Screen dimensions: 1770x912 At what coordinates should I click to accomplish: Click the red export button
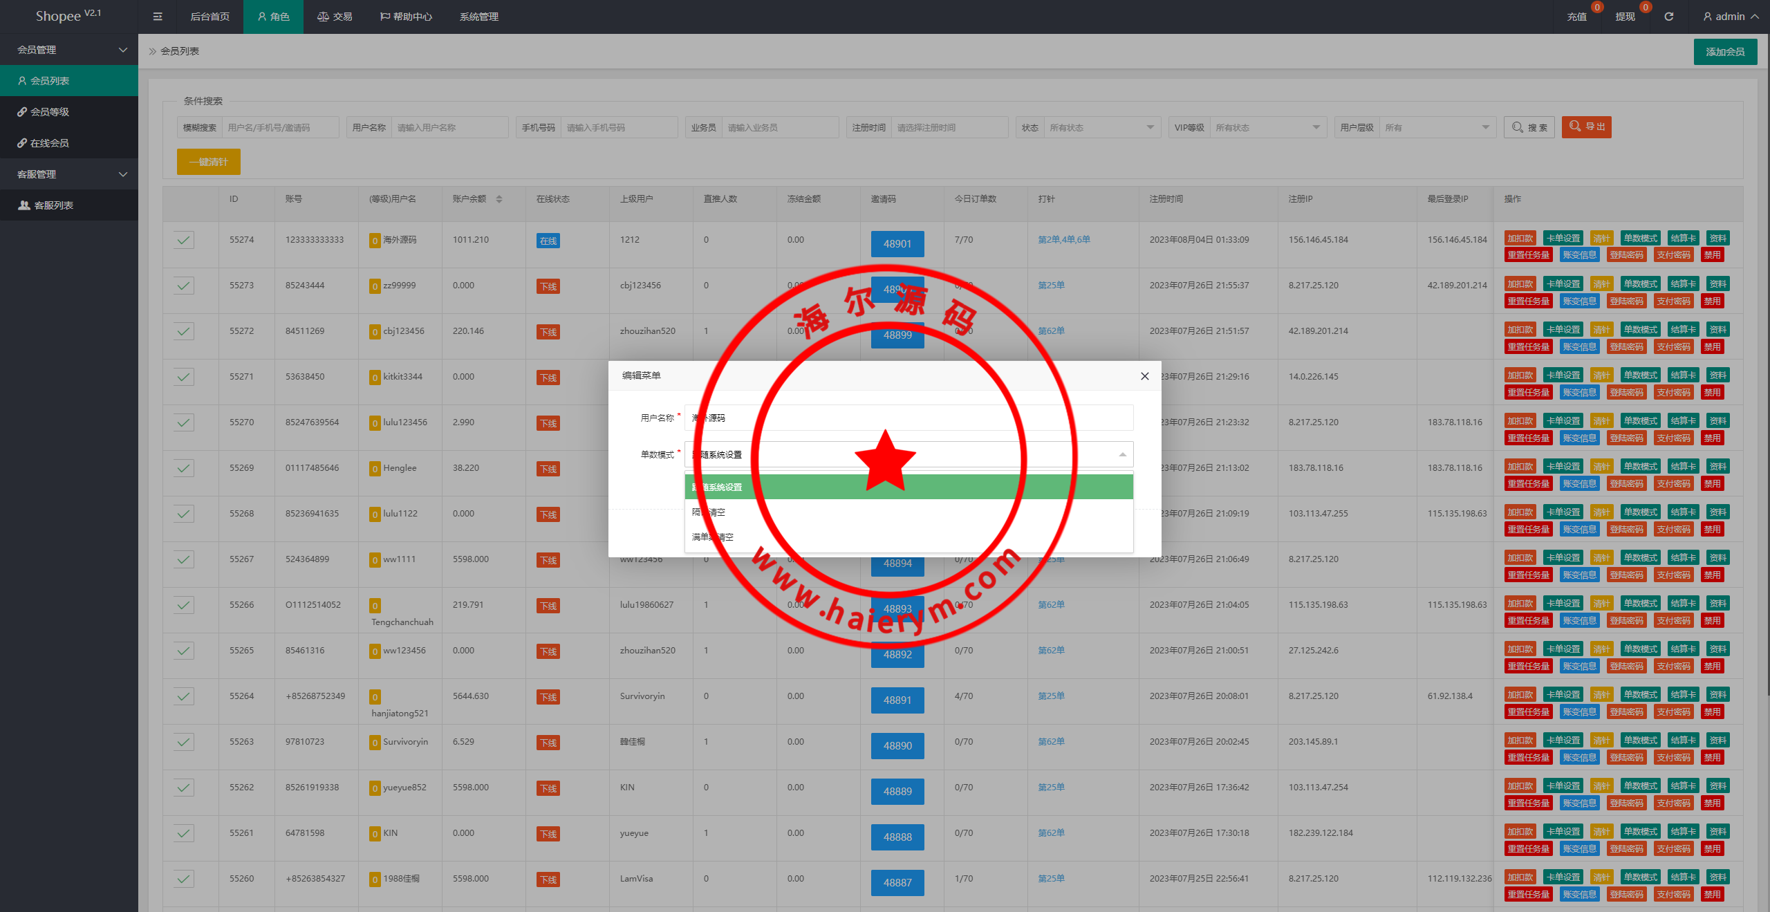[x=1586, y=127]
